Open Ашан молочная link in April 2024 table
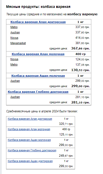Image resolution: width=103 pixels, height=174 pixels. 29,140
